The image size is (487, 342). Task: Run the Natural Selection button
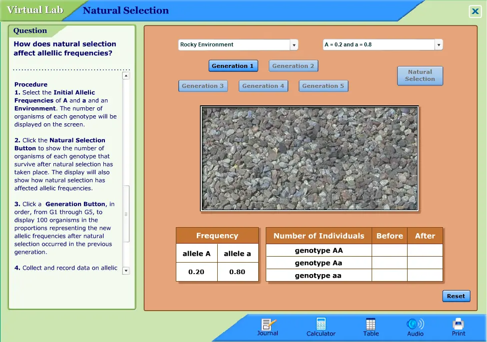click(x=420, y=75)
